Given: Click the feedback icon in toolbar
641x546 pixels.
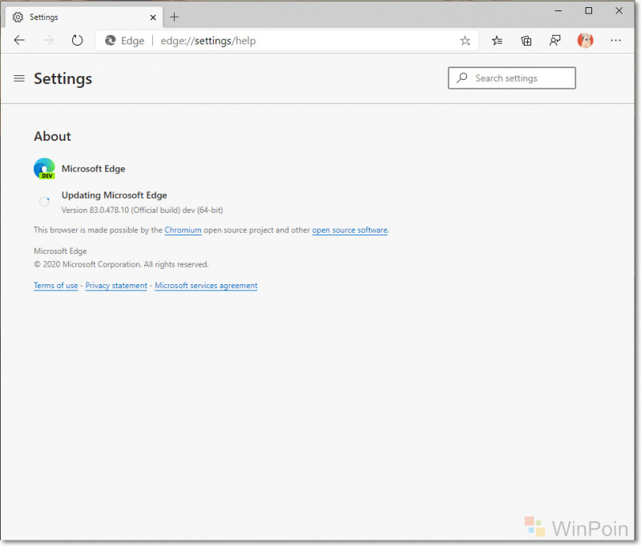Looking at the screenshot, I should click(x=554, y=40).
